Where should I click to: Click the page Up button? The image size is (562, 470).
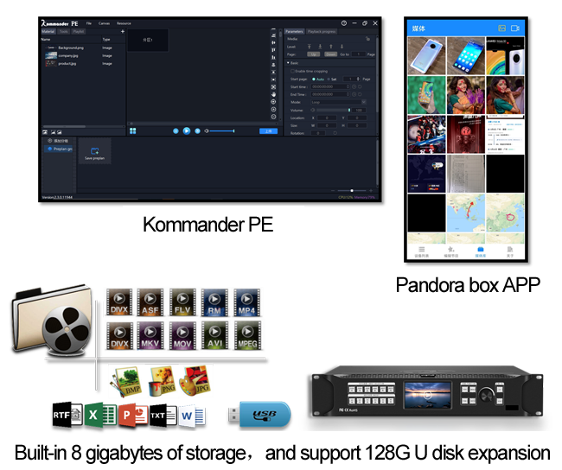point(314,54)
